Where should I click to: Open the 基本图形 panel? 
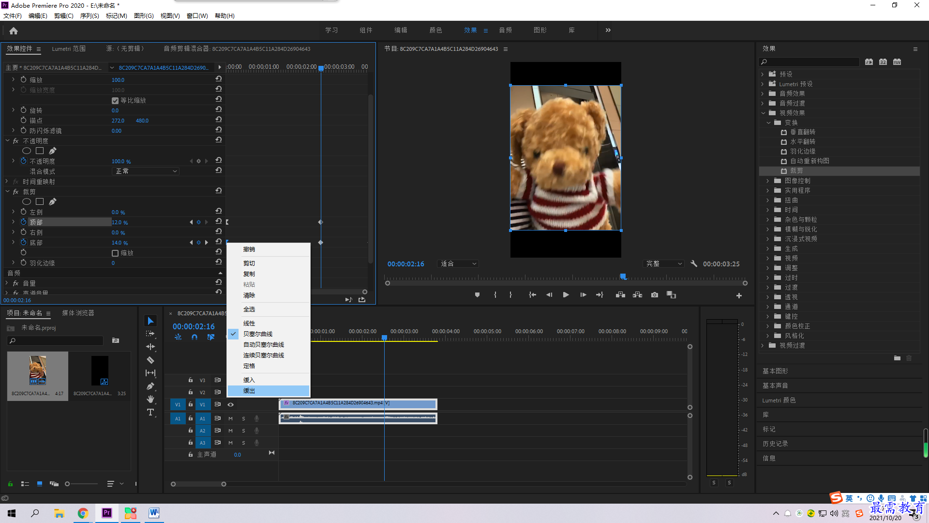775,371
